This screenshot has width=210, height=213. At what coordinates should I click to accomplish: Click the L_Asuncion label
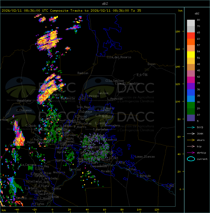pos(115,99)
